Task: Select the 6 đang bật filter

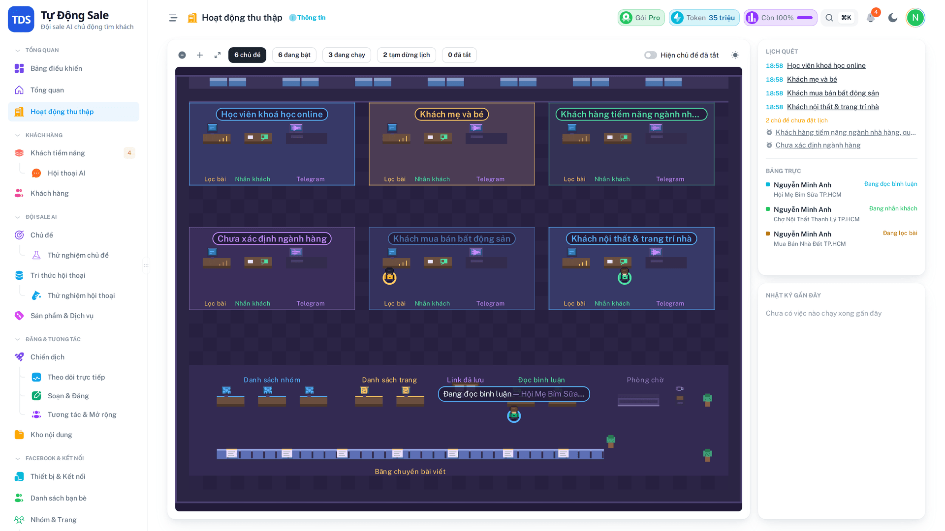Action: coord(294,55)
